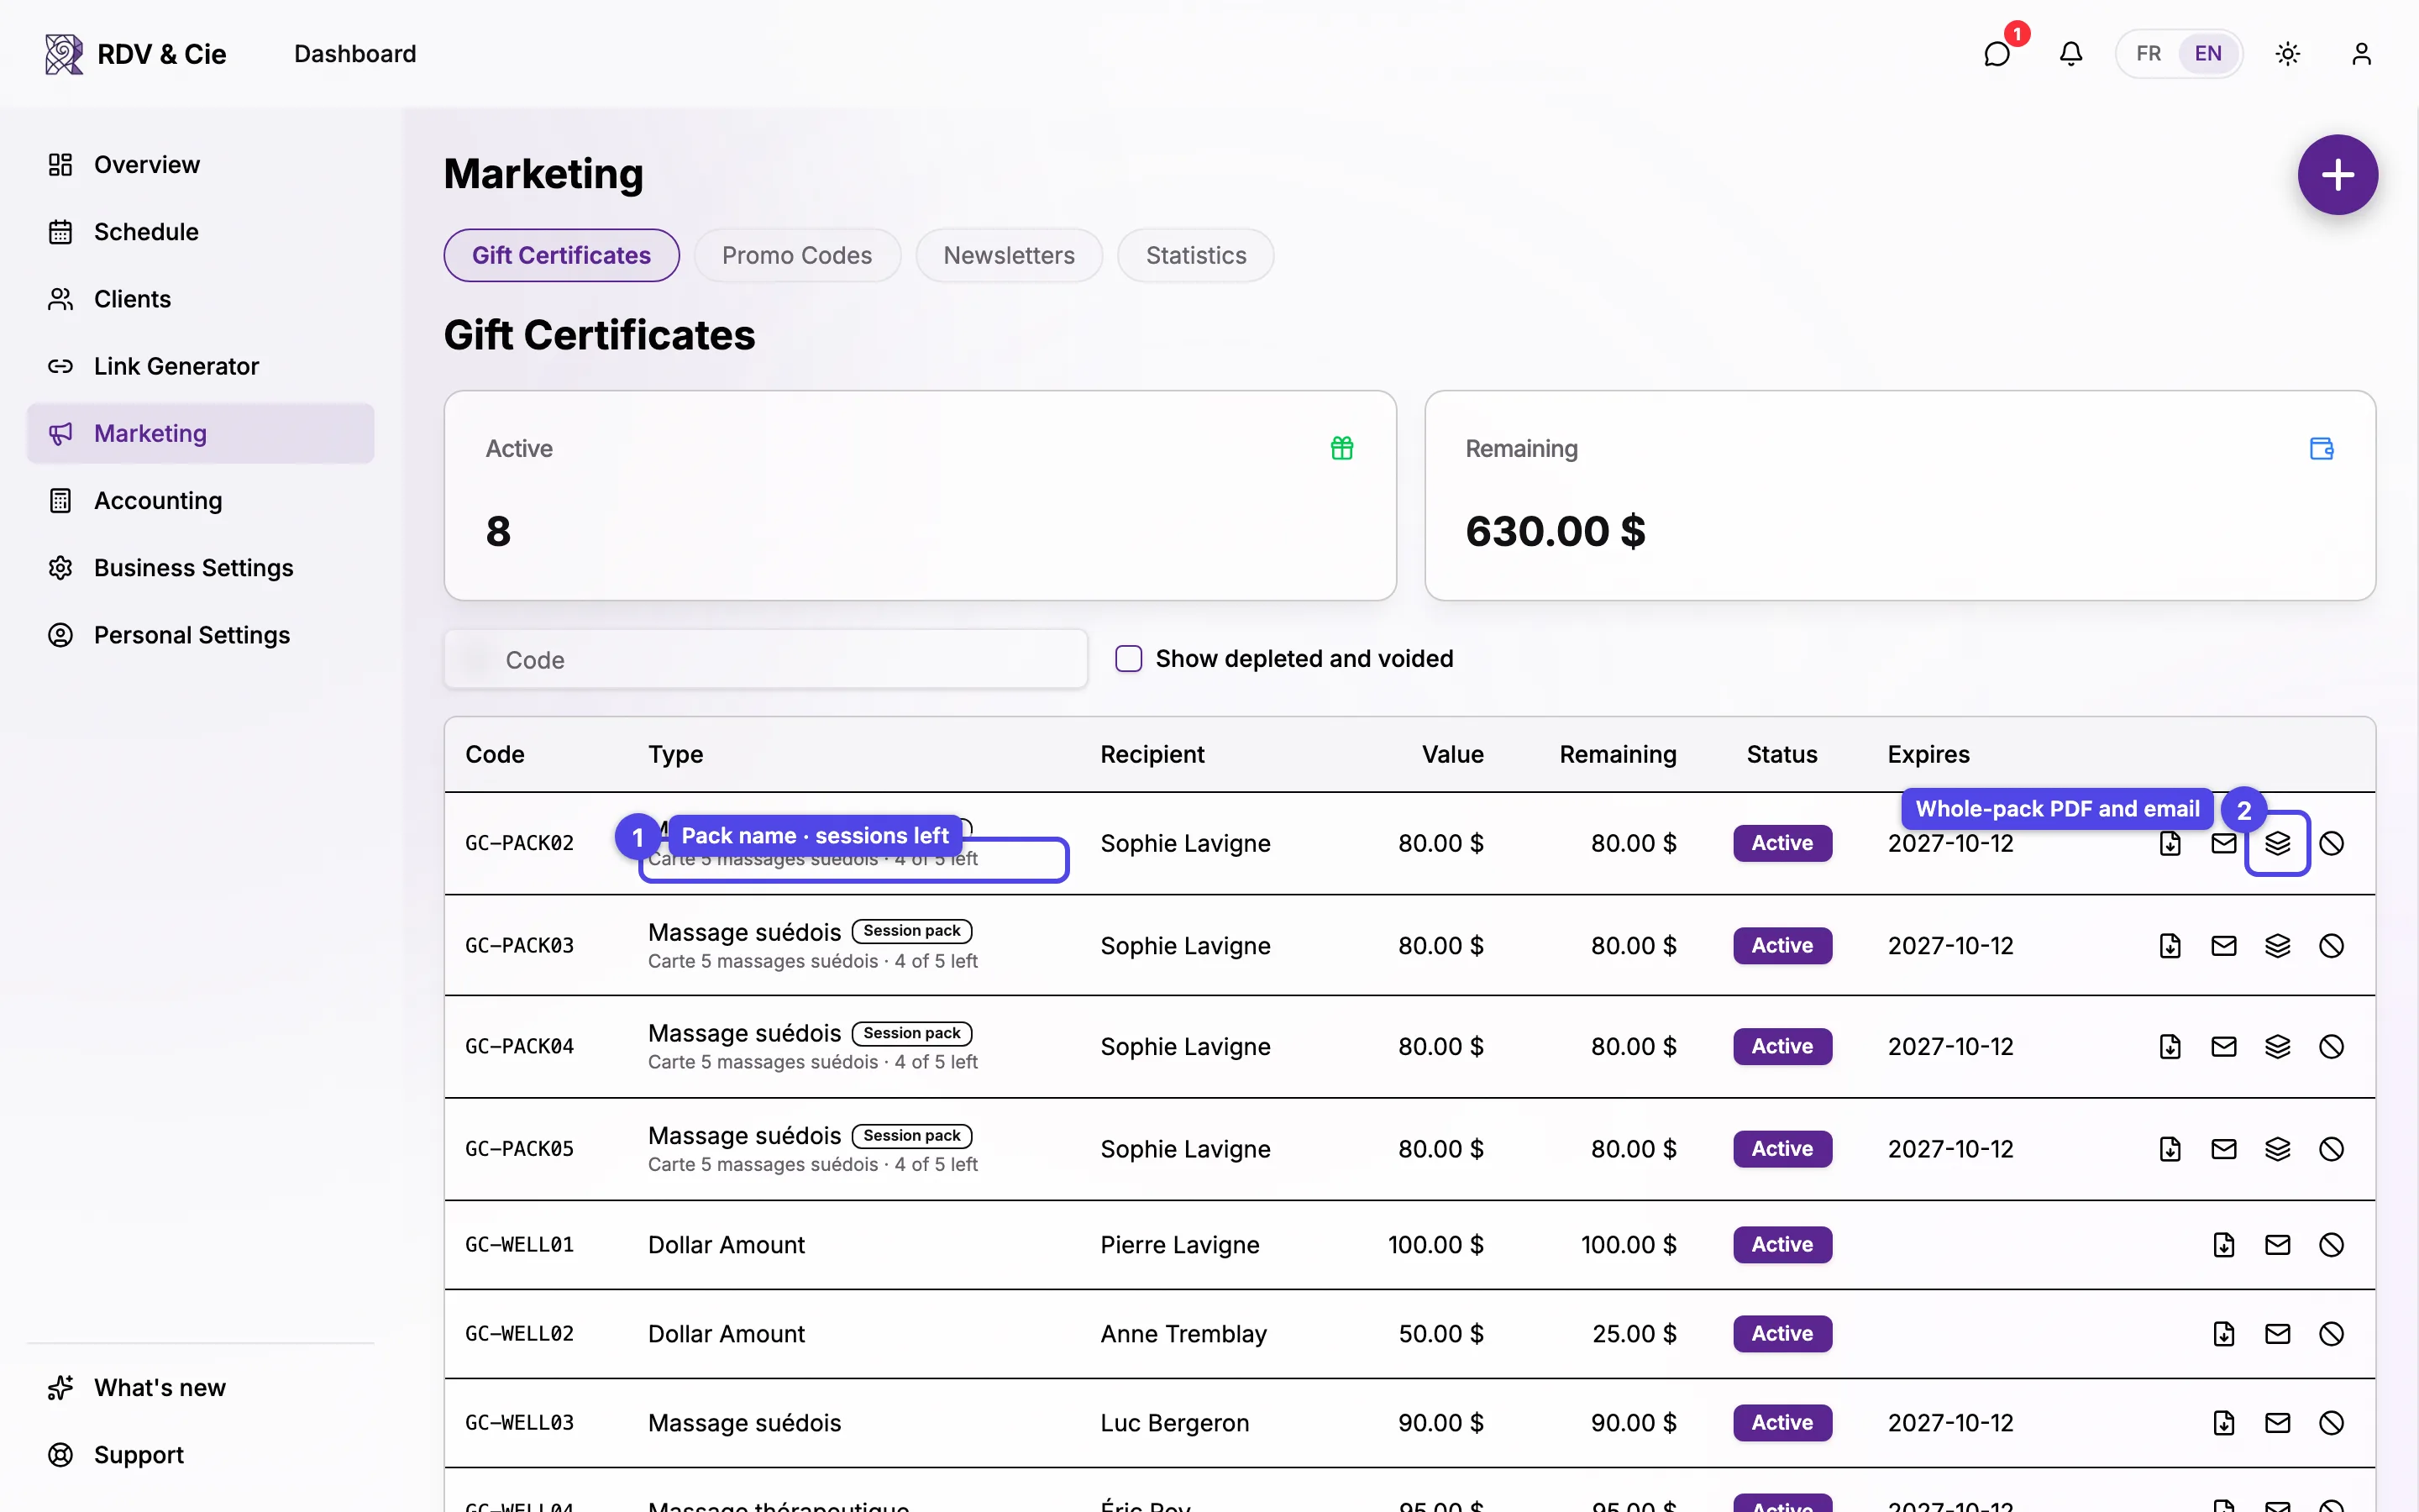Viewport: 2419px width, 1512px height.
Task: Void the GC-WELL01 certificate
Action: click(2331, 1245)
